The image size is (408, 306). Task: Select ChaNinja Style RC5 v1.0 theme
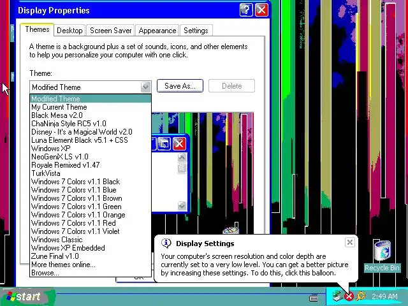91,124
